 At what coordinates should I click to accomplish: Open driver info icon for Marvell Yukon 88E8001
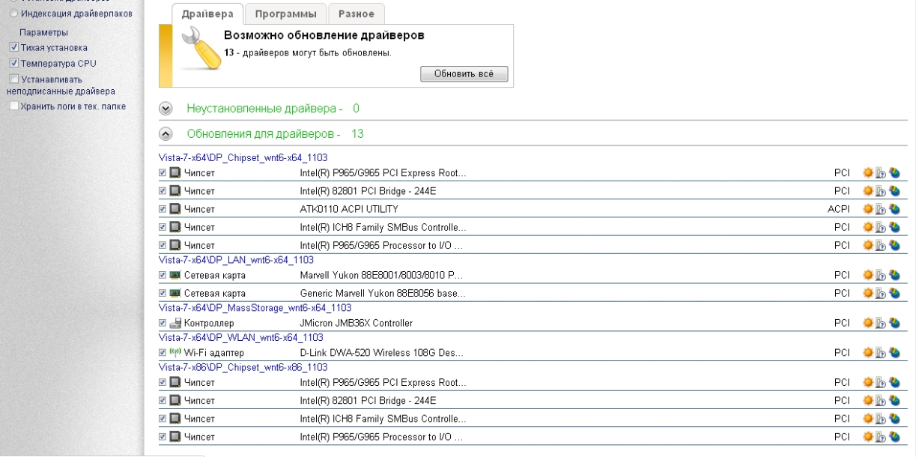pyautogui.click(x=881, y=275)
